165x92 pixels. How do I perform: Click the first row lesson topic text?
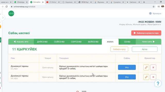[x=84, y=67]
